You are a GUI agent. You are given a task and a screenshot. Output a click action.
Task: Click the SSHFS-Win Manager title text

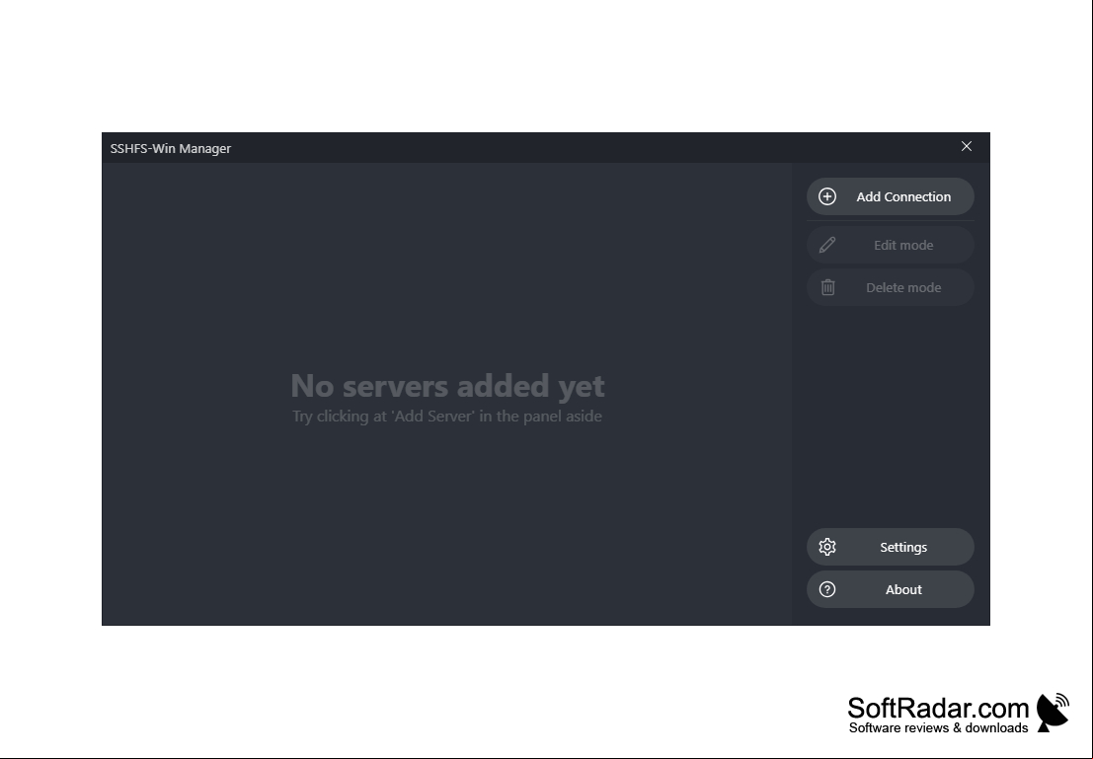point(171,148)
